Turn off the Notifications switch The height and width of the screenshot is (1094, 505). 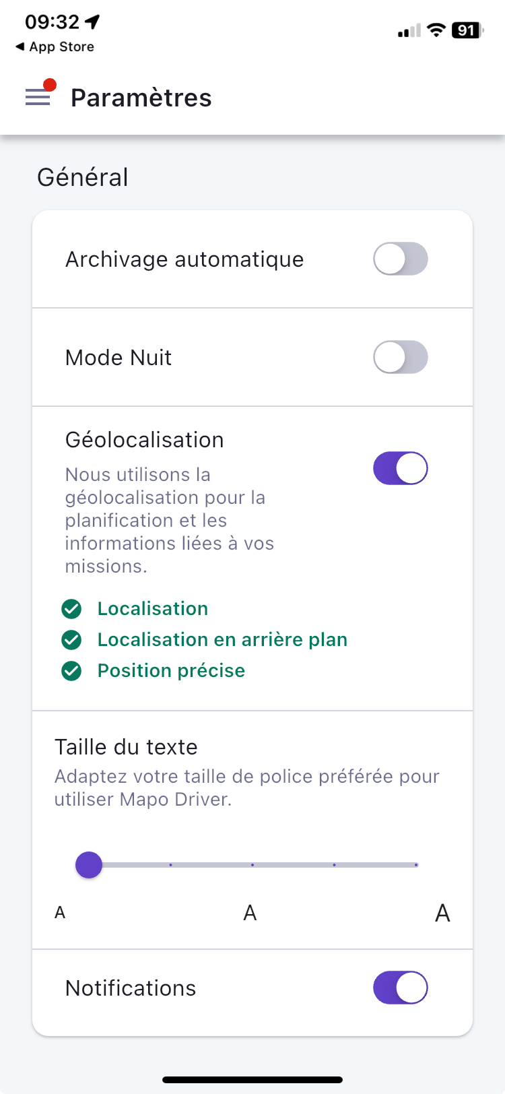(401, 988)
